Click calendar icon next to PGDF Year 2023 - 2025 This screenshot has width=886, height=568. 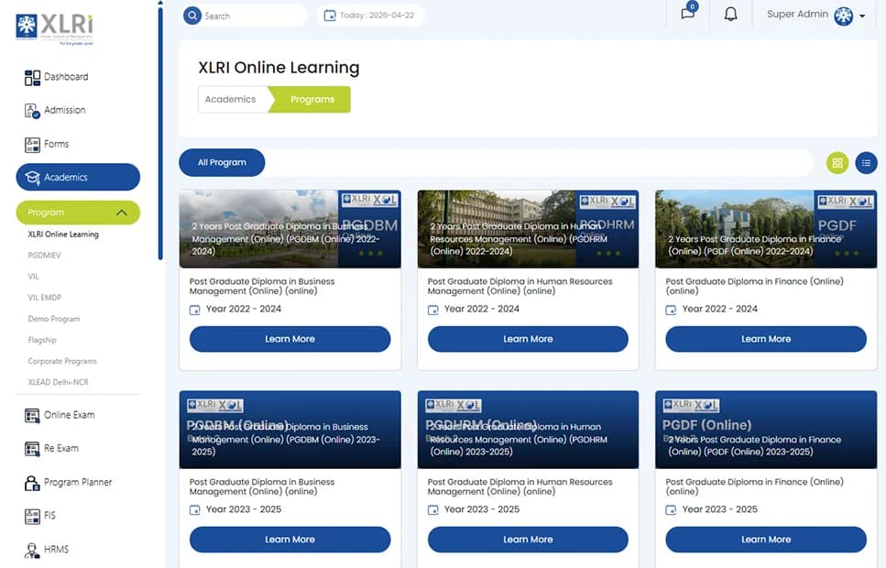pos(671,510)
